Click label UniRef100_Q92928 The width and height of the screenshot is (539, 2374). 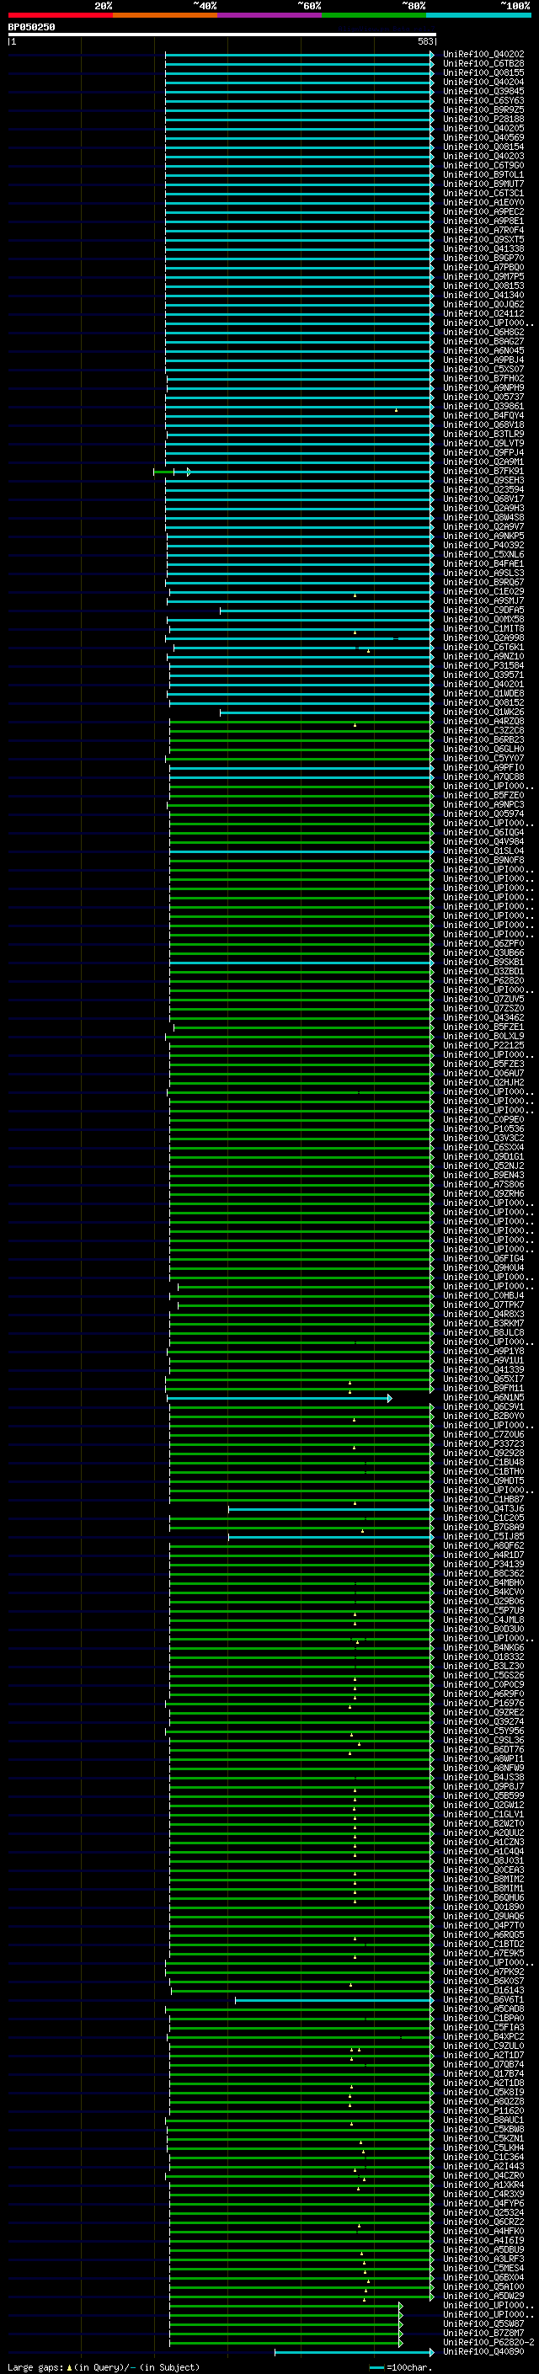click(x=483, y=1454)
